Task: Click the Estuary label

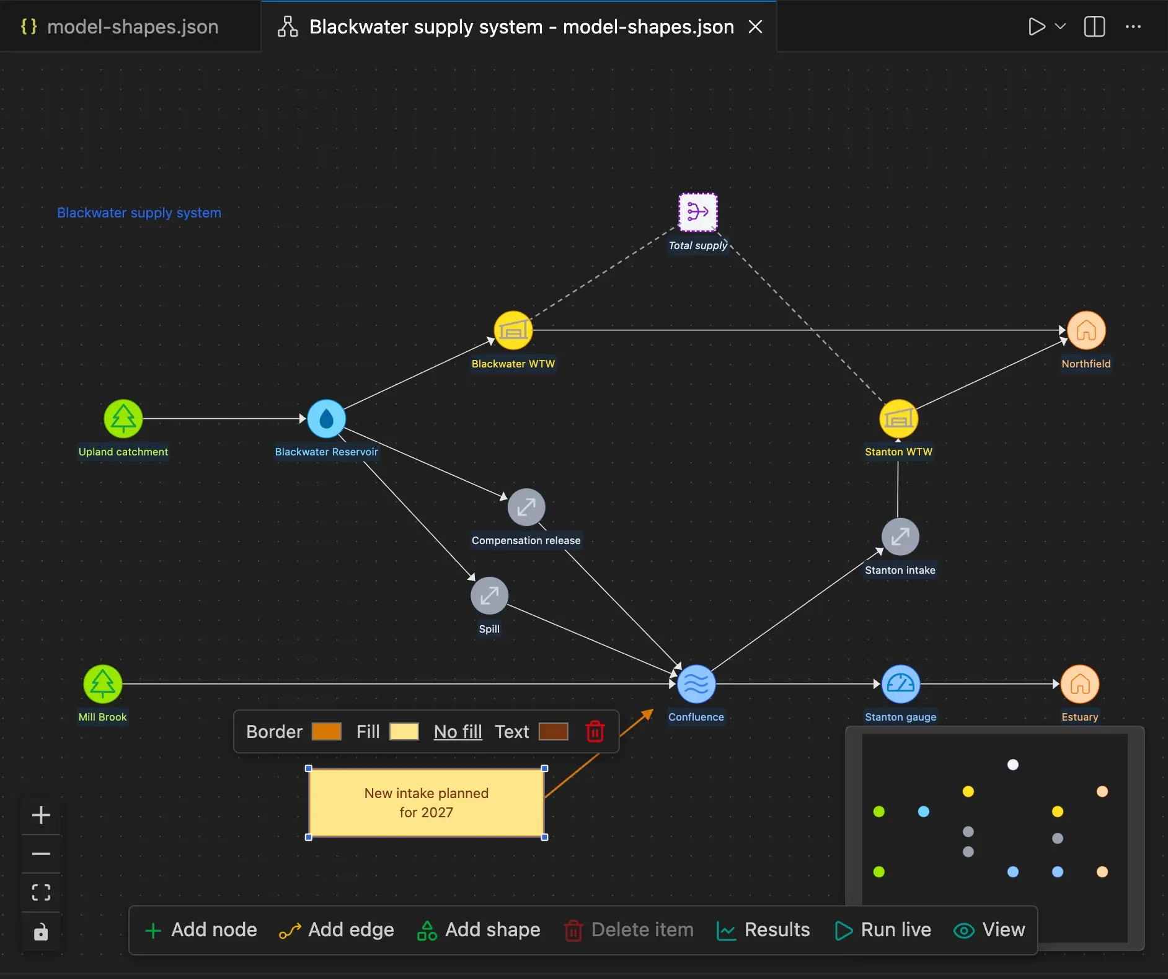Action: point(1080,717)
